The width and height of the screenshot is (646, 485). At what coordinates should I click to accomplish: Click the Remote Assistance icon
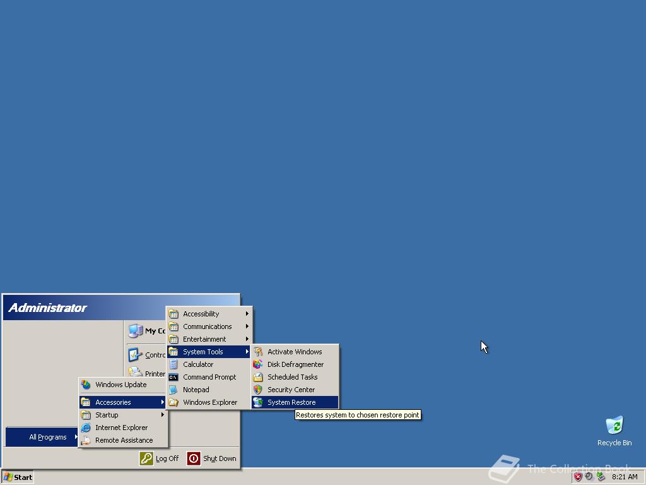coord(86,440)
